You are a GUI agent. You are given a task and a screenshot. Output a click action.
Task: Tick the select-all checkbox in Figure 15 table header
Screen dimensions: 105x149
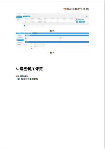24,18
